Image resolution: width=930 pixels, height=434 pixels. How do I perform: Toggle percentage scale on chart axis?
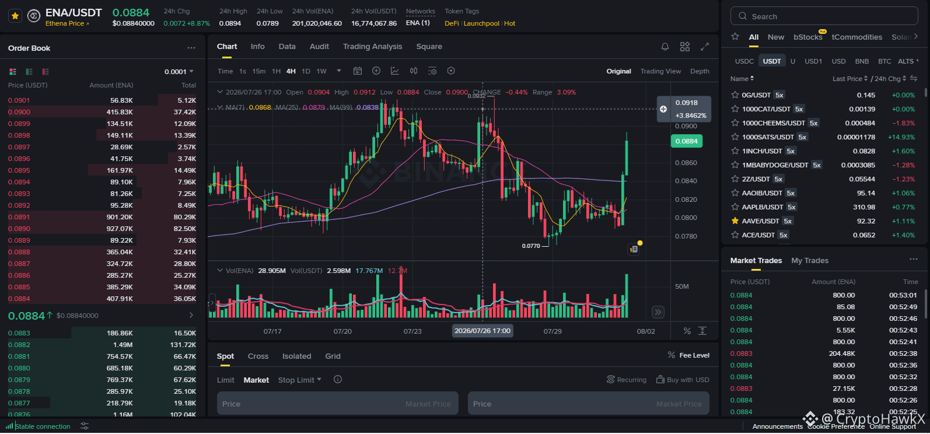coord(687,331)
